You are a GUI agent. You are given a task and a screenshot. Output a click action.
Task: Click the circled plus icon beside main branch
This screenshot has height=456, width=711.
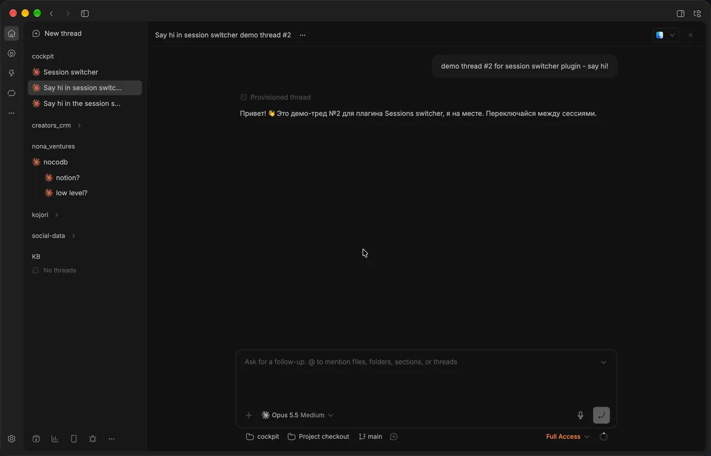tap(394, 437)
